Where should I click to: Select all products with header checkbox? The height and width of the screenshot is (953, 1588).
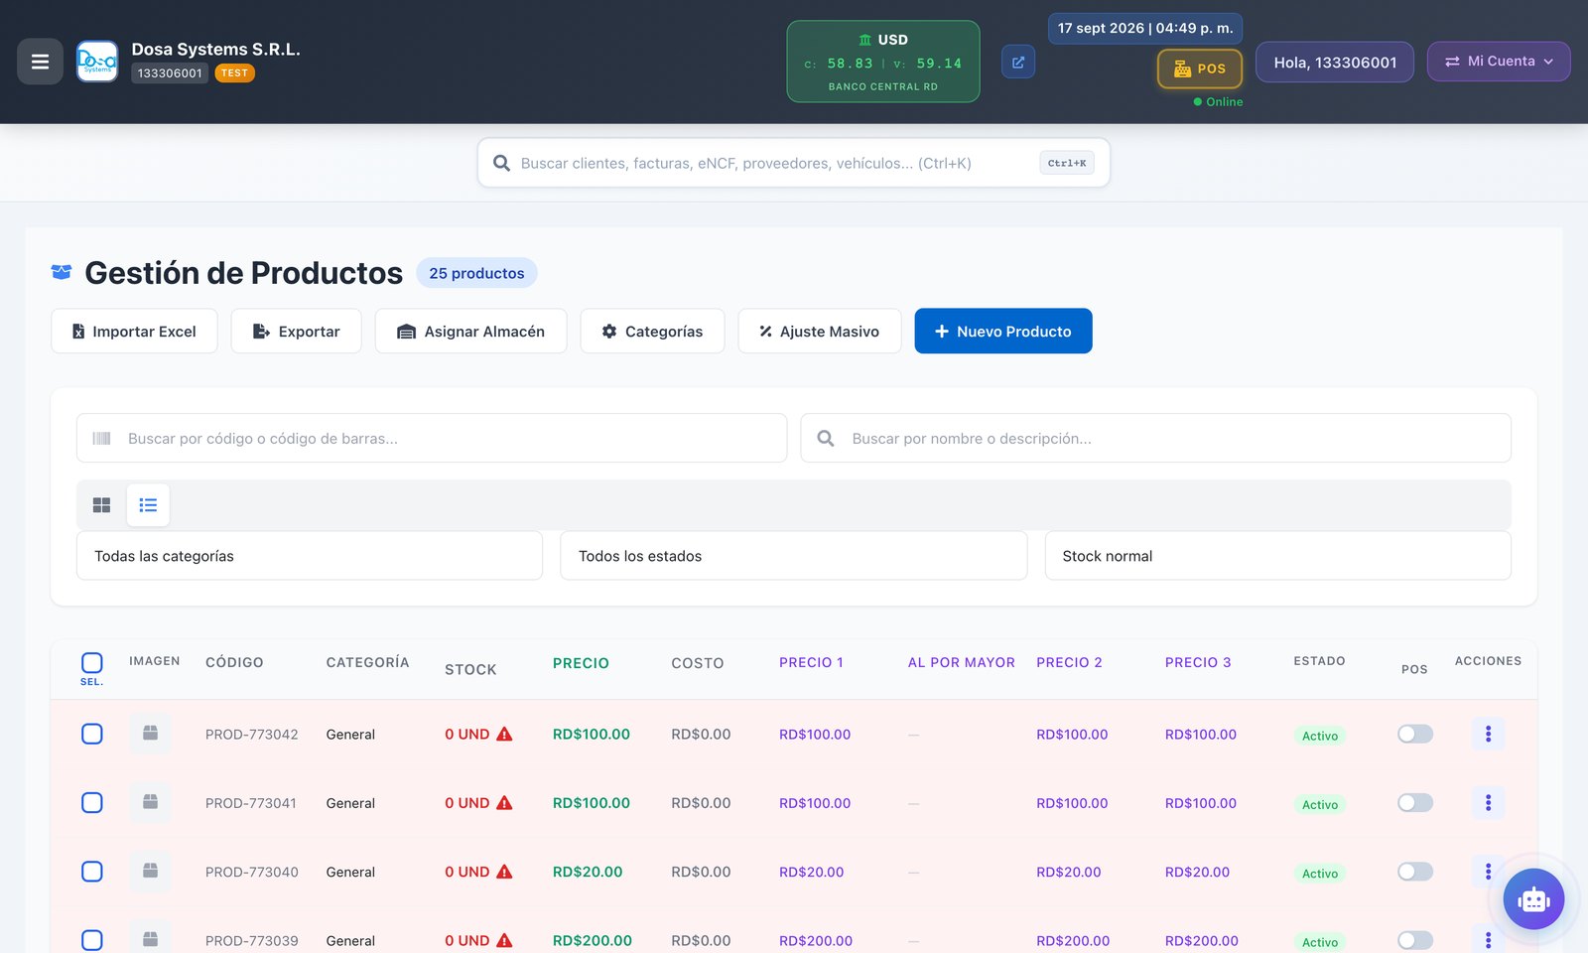(x=91, y=662)
